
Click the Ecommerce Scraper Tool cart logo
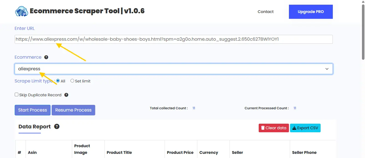[22, 11]
